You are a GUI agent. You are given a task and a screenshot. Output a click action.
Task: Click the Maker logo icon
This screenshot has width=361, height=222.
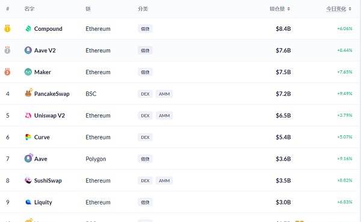pos(28,72)
